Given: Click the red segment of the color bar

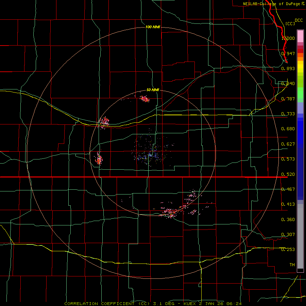Looking at the screenshot, I should pyautogui.click(x=300, y=51).
